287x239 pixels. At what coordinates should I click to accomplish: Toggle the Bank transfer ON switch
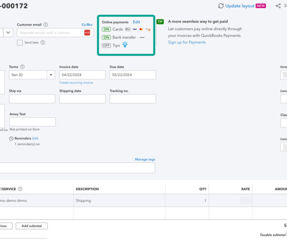(x=106, y=37)
